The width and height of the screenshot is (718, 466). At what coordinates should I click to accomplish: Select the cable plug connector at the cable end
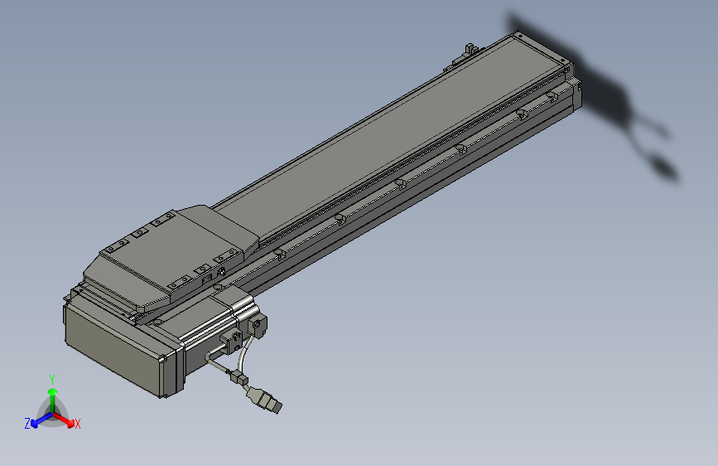(x=265, y=399)
